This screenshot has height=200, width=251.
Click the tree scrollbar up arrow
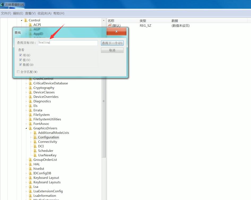[x=104, y=20]
